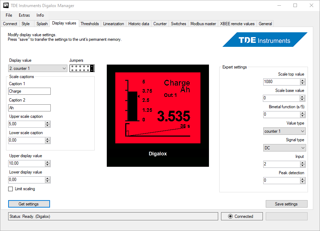The height and width of the screenshot is (231, 320).
Task: Decrease the Scale top value
Action: (303, 83)
